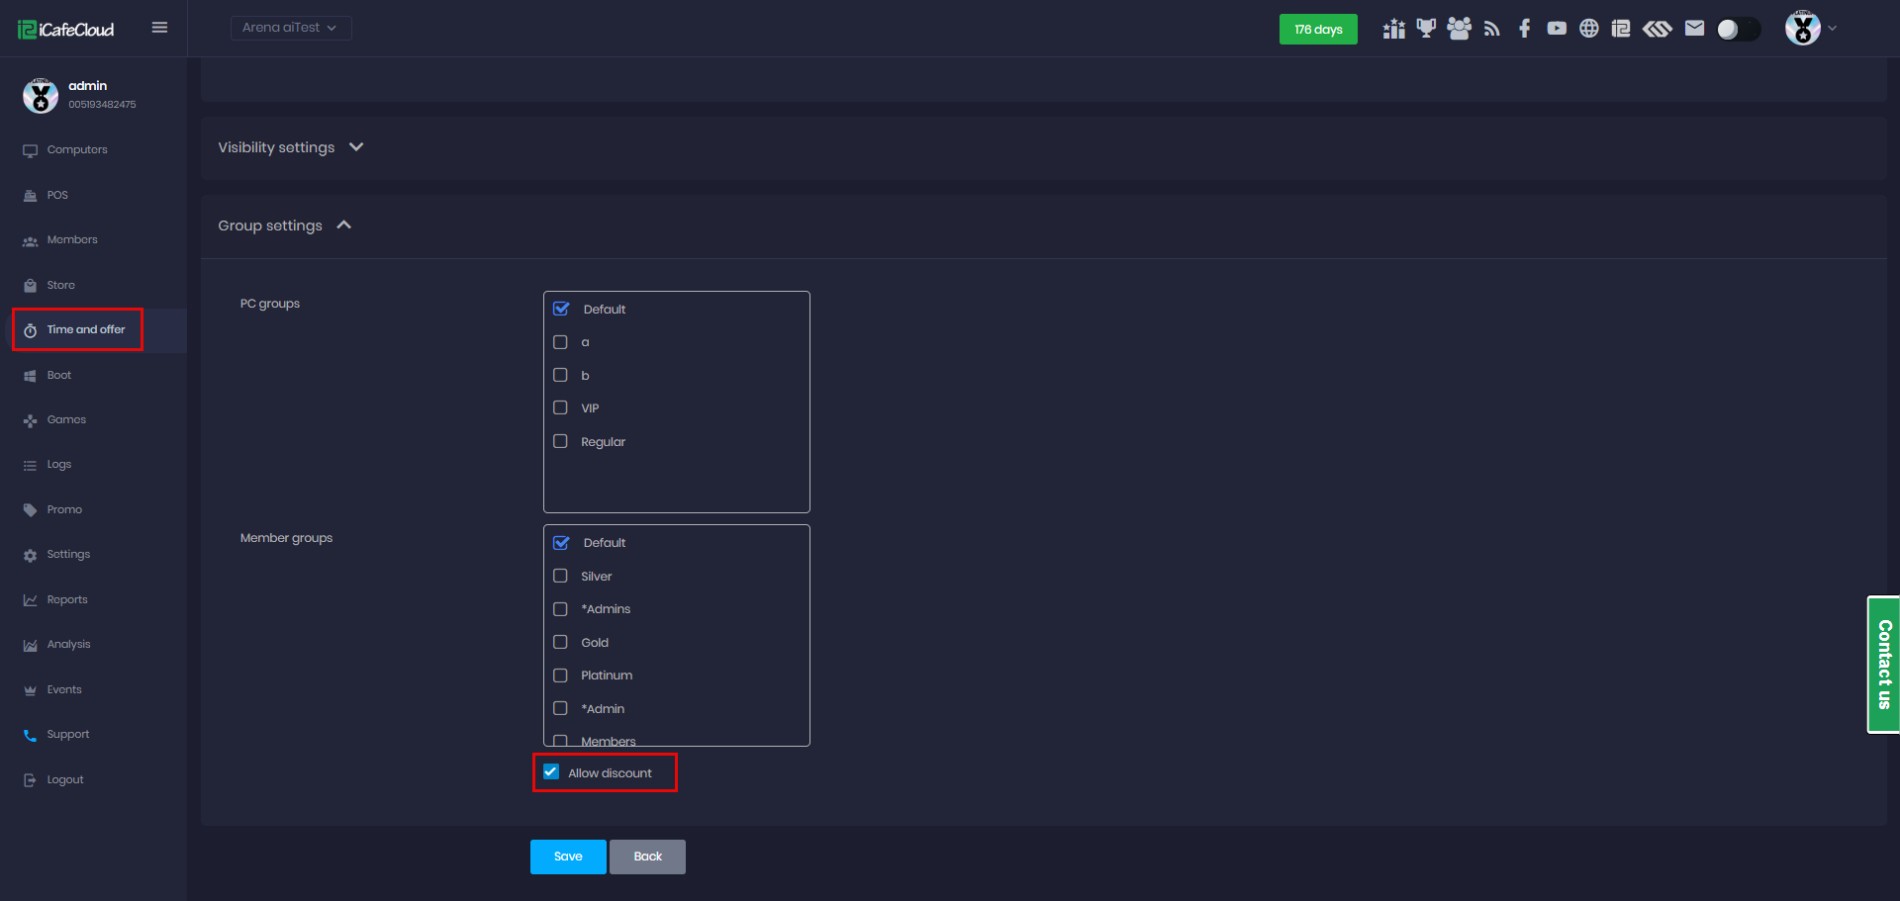This screenshot has width=1900, height=901.
Task: Enable the Gold member group checkbox
Action: point(560,642)
